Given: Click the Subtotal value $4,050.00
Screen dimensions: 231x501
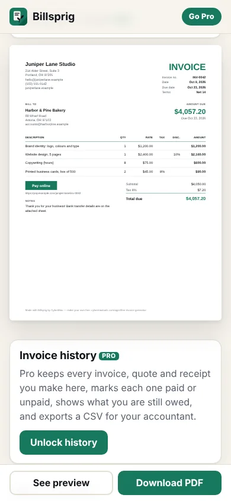Looking at the screenshot, I should click(198, 184).
